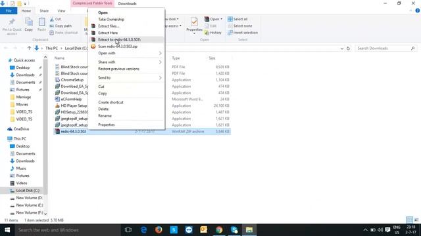The image size is (421, 236).
Task: Open the help question mark icon
Action: click(x=418, y=10)
